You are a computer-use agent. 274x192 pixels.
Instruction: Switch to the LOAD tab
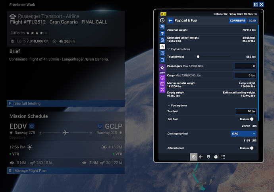tap(252, 21)
